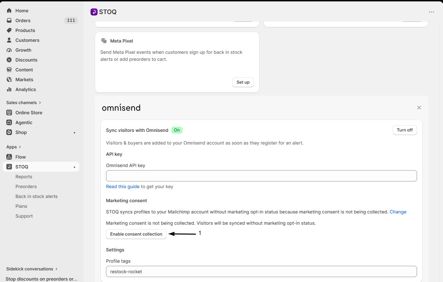The width and height of the screenshot is (443, 282).
Task: Click the Products tag icon
Action: (9, 30)
